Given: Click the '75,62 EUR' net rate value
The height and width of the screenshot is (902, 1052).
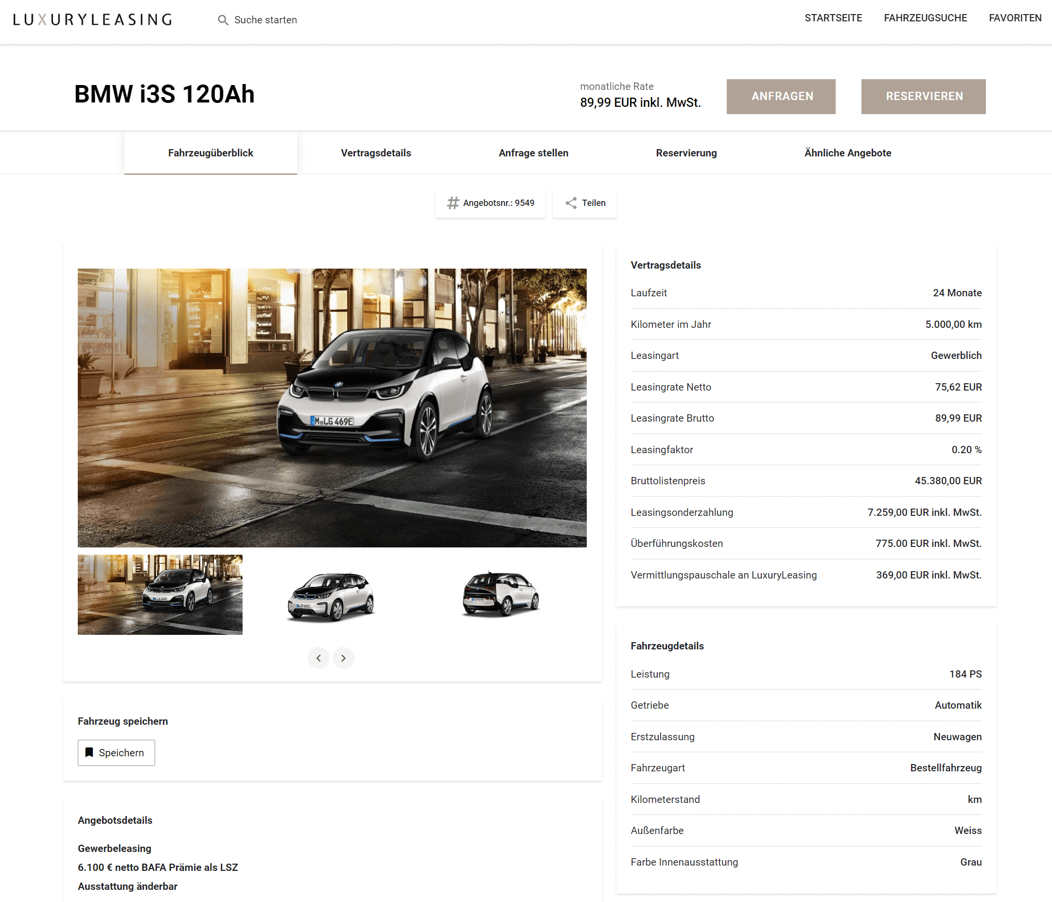Looking at the screenshot, I should click(958, 387).
